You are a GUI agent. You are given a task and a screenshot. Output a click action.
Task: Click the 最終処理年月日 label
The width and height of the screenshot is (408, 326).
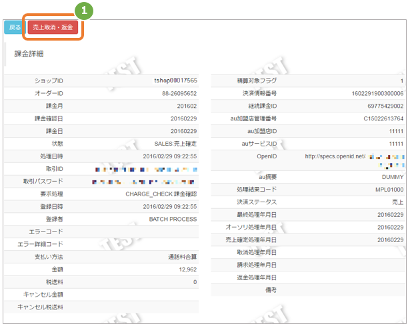[x=257, y=215]
